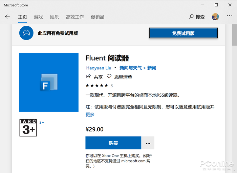Open the top-right three-dot menu
Viewport: 237px width, 173px height.
click(230, 16)
